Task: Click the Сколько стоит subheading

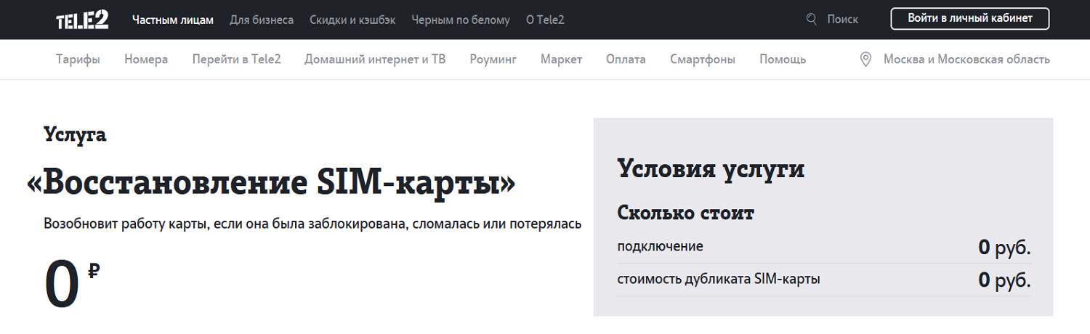Action: [685, 213]
